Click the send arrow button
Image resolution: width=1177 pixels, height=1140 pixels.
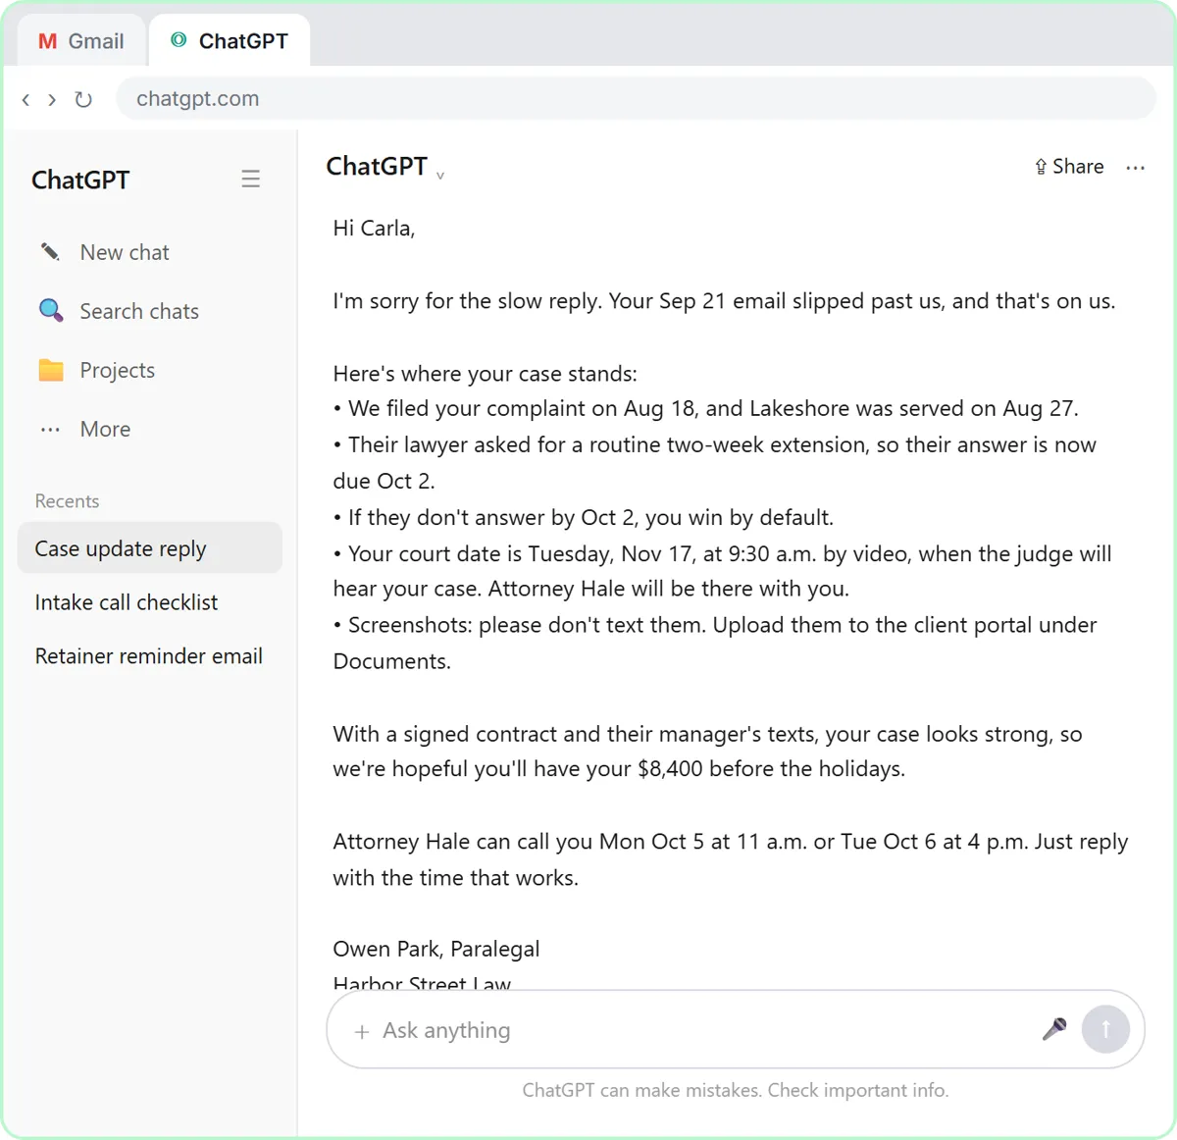[1105, 1029]
